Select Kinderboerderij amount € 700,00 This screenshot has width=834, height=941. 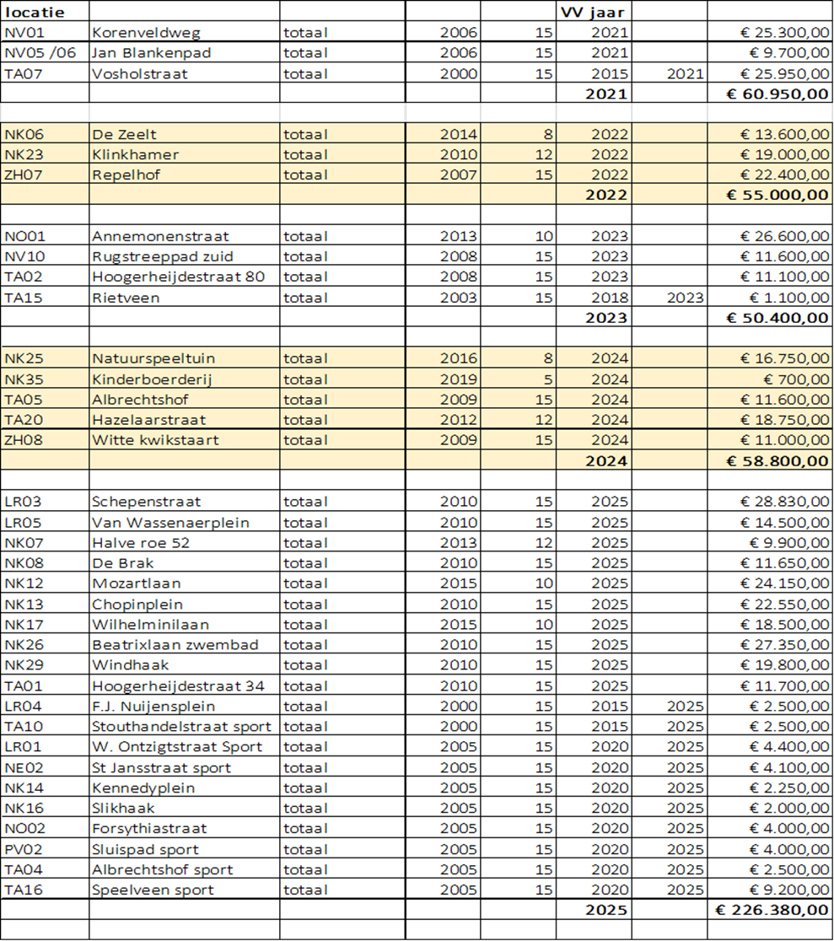click(771, 379)
